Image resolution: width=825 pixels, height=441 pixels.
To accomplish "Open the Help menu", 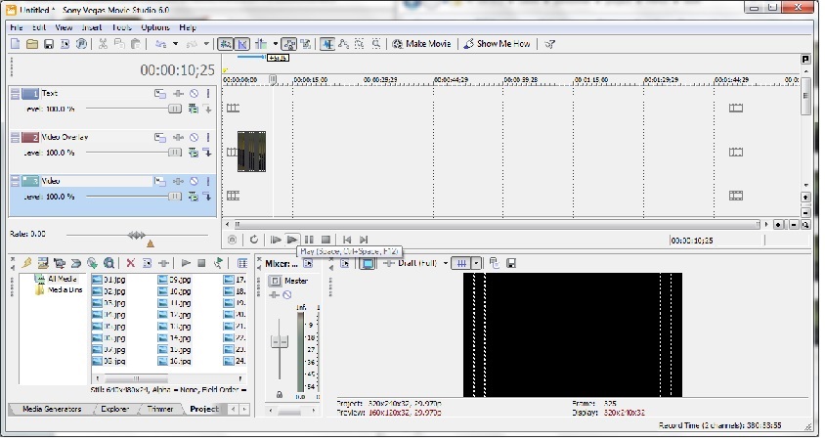I will coord(188,27).
